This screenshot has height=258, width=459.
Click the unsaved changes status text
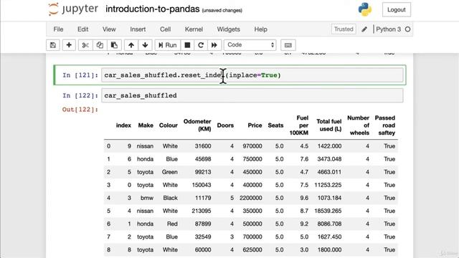tap(222, 10)
